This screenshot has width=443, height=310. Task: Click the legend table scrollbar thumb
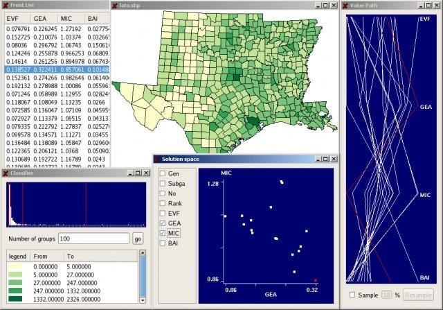[x=143, y=276]
